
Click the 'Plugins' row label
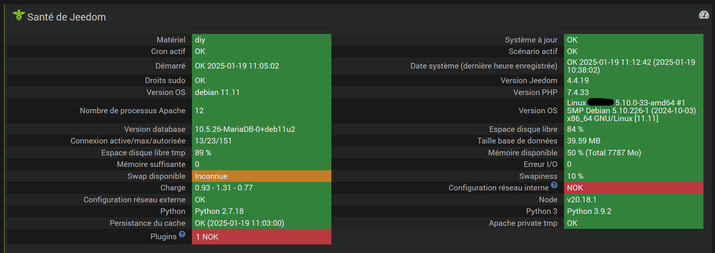coord(163,237)
